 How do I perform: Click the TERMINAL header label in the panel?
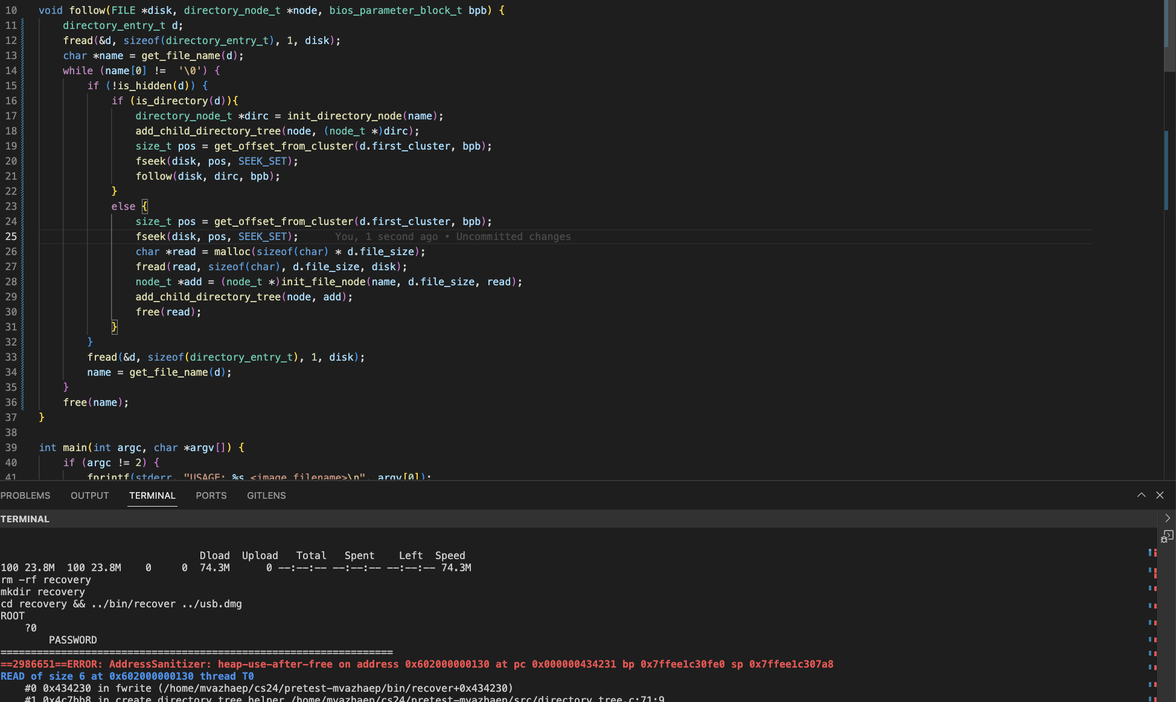coord(25,519)
